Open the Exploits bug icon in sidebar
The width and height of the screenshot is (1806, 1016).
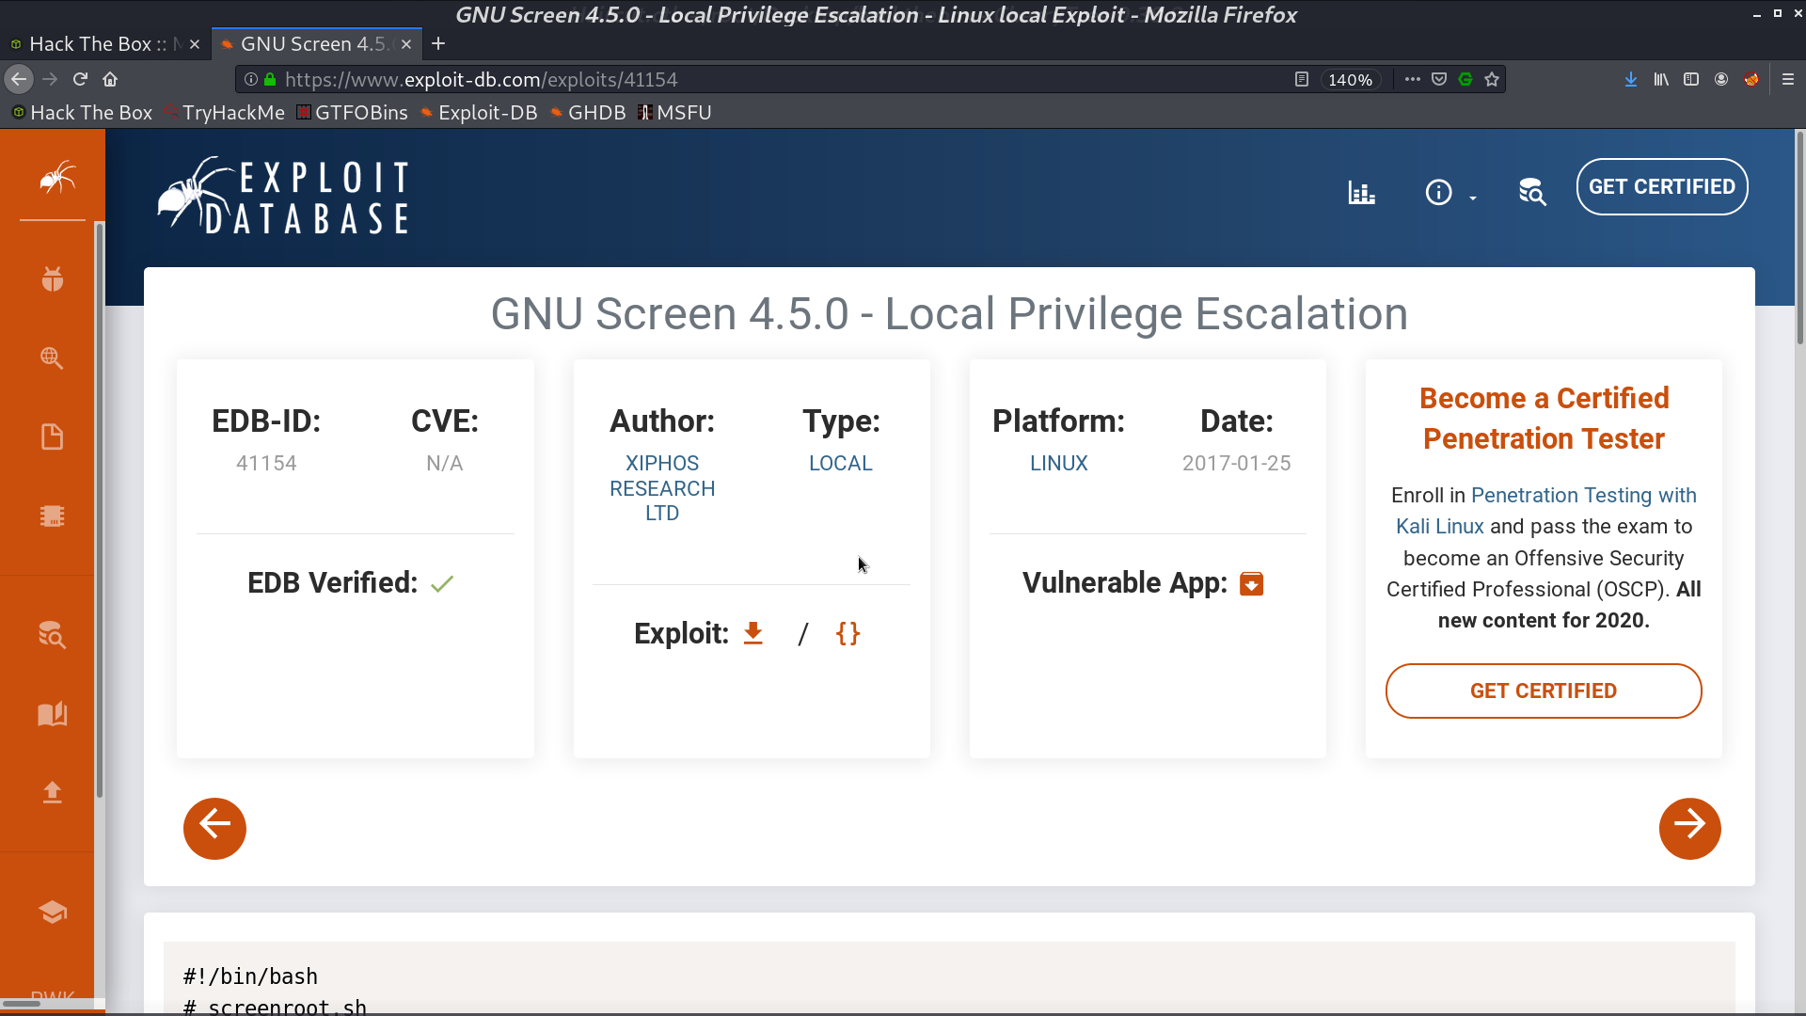(53, 278)
